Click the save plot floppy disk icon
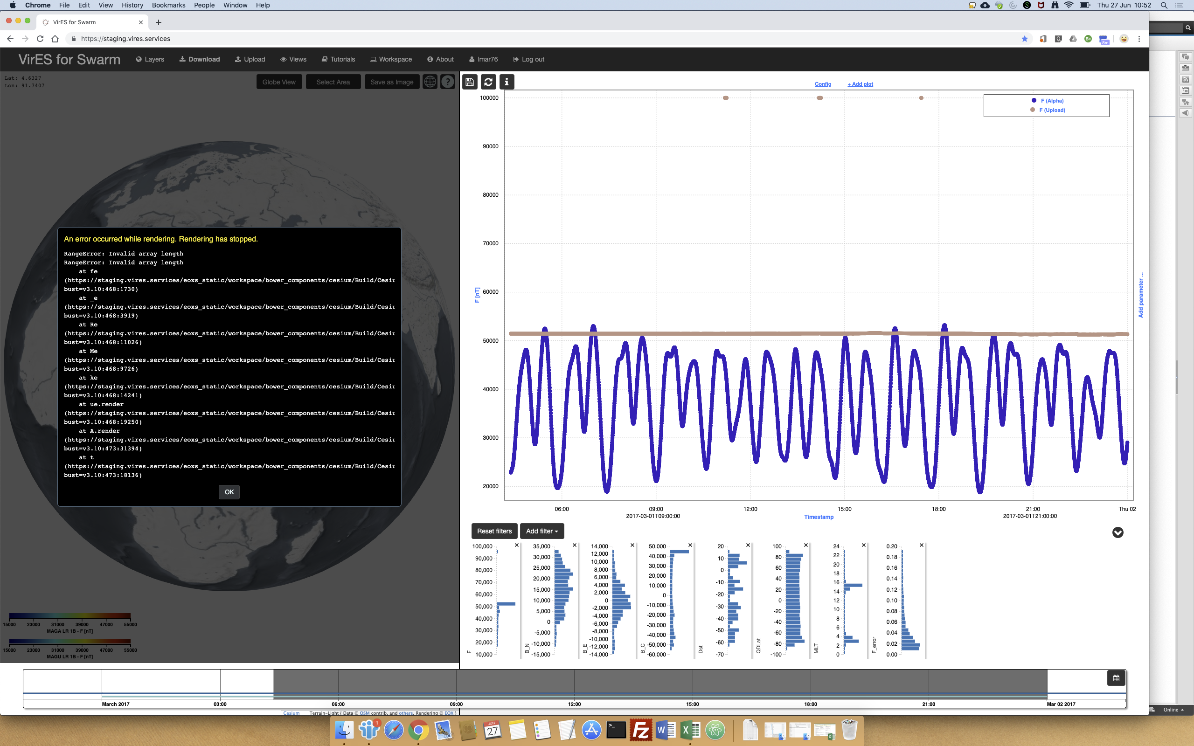Screen dimensions: 1194x746 pyautogui.click(x=469, y=82)
